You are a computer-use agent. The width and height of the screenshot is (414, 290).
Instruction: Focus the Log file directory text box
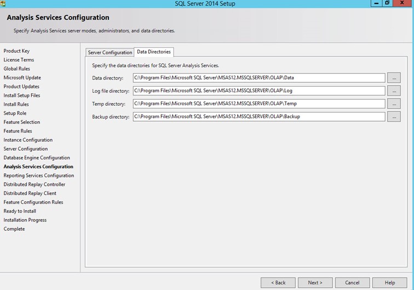[x=258, y=91]
